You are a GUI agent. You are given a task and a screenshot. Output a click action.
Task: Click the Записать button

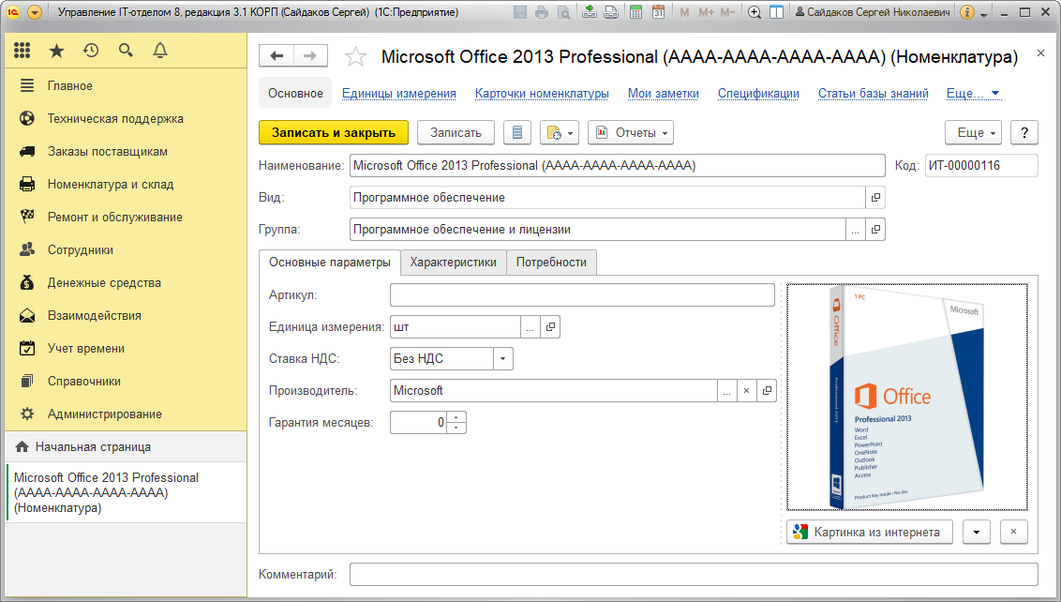[456, 133]
